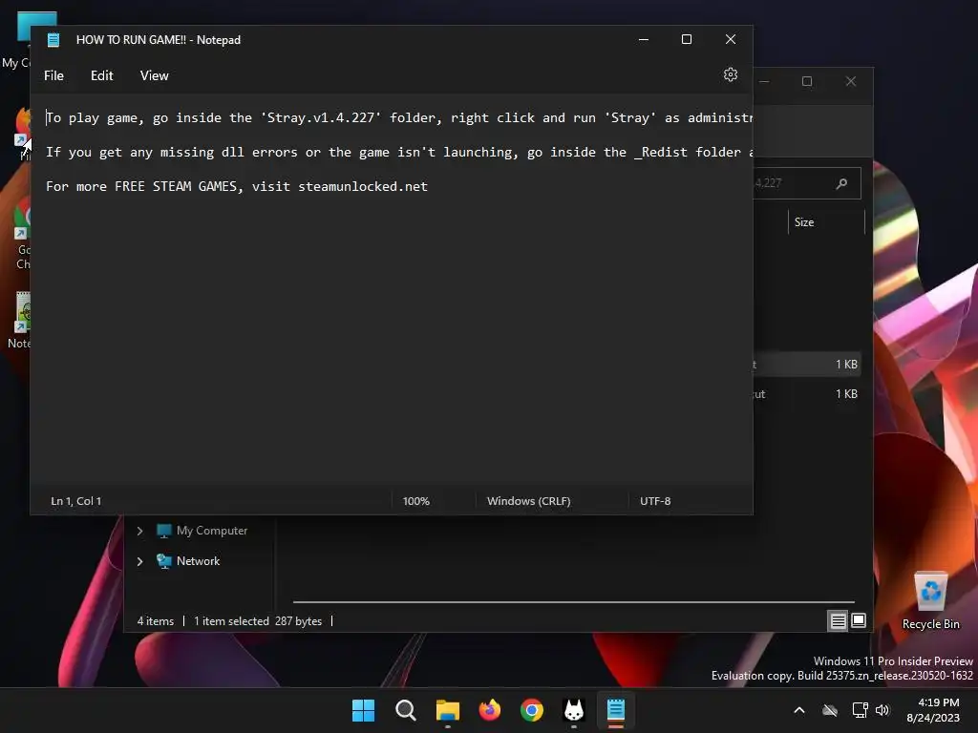Open Notepad settings gear
The width and height of the screenshot is (978, 733).
tap(731, 74)
